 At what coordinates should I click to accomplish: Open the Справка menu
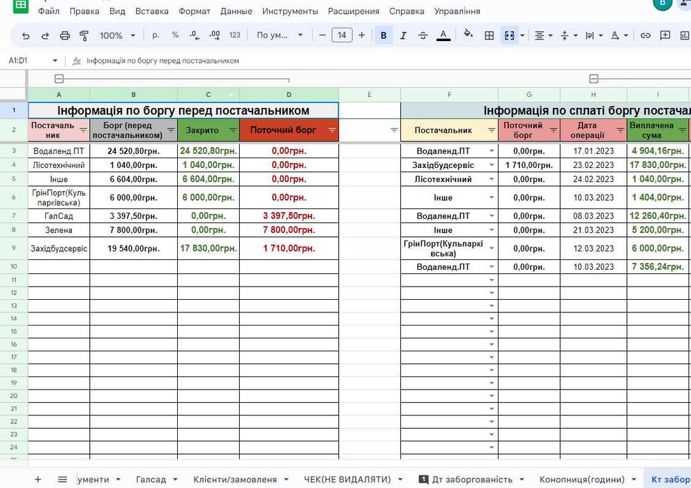point(407,11)
